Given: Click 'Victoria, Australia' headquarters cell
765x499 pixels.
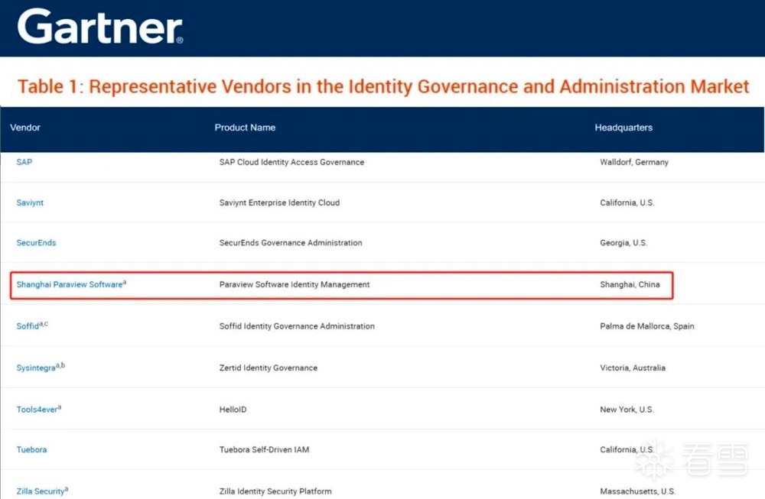Looking at the screenshot, I should click(x=633, y=368).
